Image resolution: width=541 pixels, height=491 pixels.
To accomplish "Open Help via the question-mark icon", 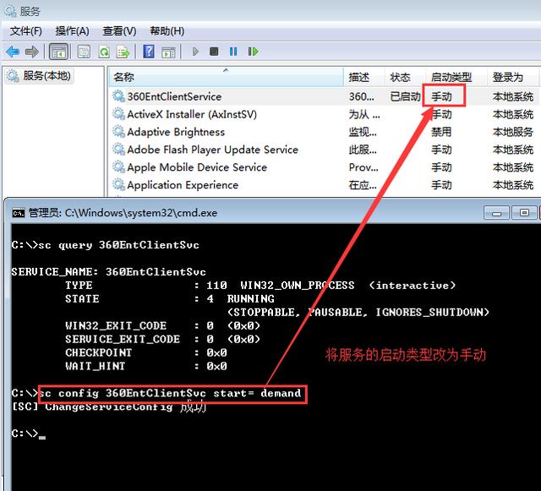I will pos(149,52).
